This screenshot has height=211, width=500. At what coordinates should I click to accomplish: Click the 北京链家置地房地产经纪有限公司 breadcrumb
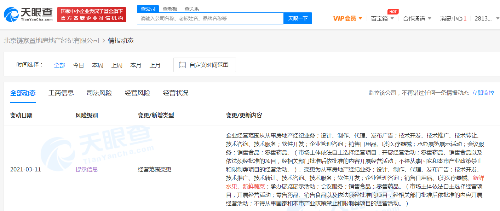(x=52, y=41)
